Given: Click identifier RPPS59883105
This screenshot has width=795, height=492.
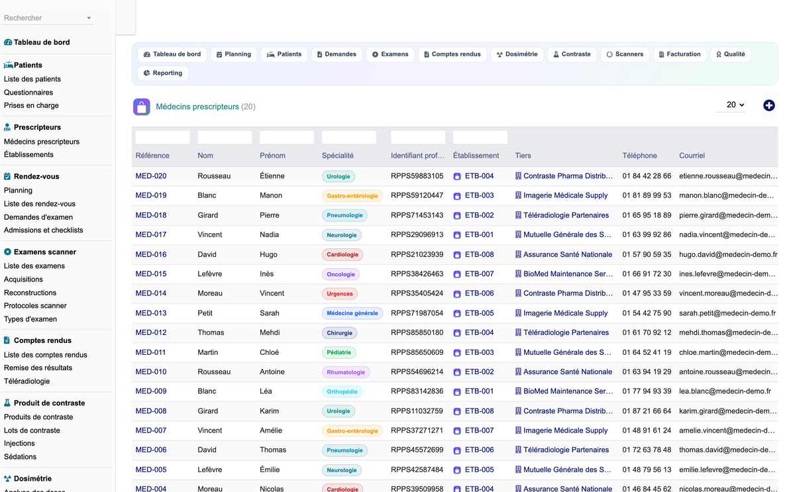Looking at the screenshot, I should point(417,176).
